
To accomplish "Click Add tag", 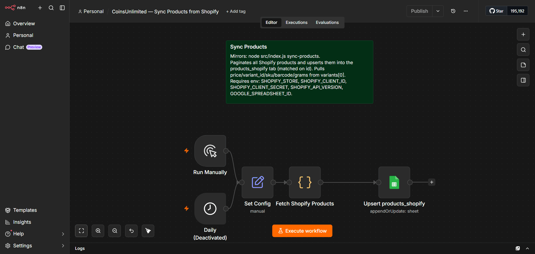I will pos(236,11).
